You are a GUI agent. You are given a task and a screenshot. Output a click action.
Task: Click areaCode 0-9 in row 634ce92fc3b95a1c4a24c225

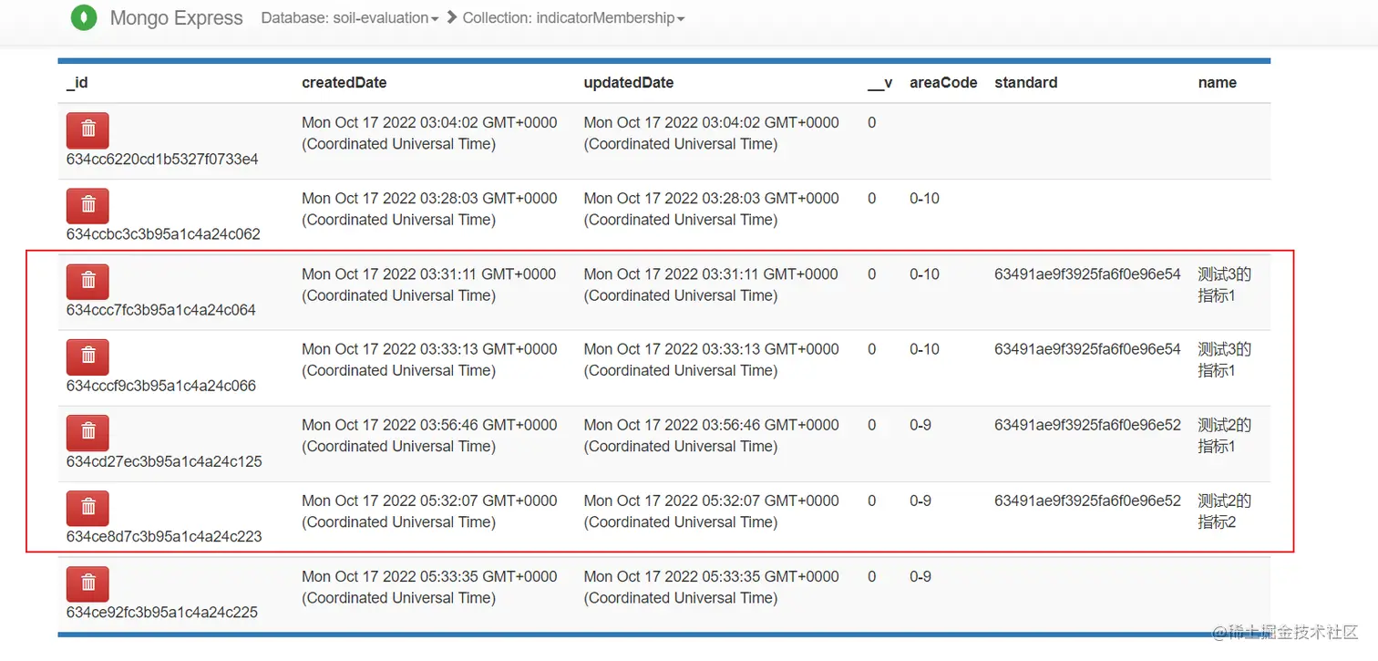coord(920,576)
